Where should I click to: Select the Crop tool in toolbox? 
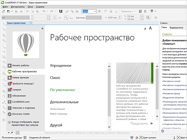coord(4,35)
